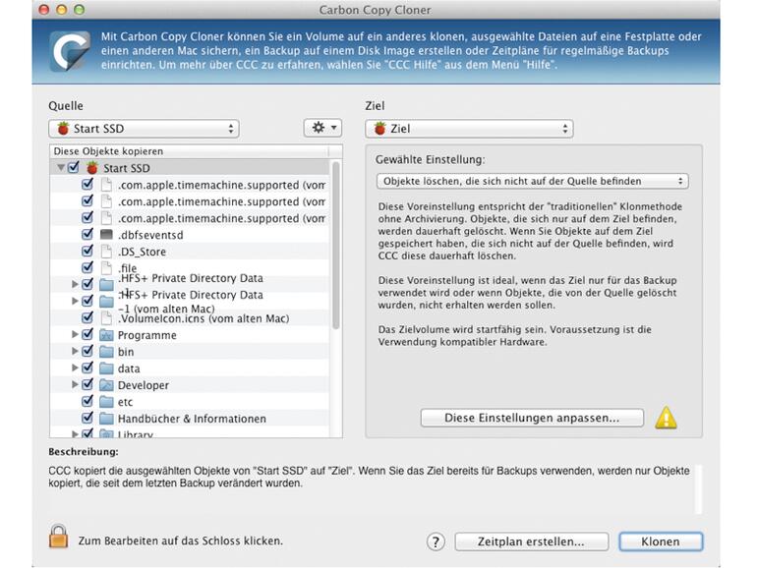Uncheck the data folder checkbox
Image resolution: width=757 pixels, height=568 pixels.
pyautogui.click(x=87, y=368)
